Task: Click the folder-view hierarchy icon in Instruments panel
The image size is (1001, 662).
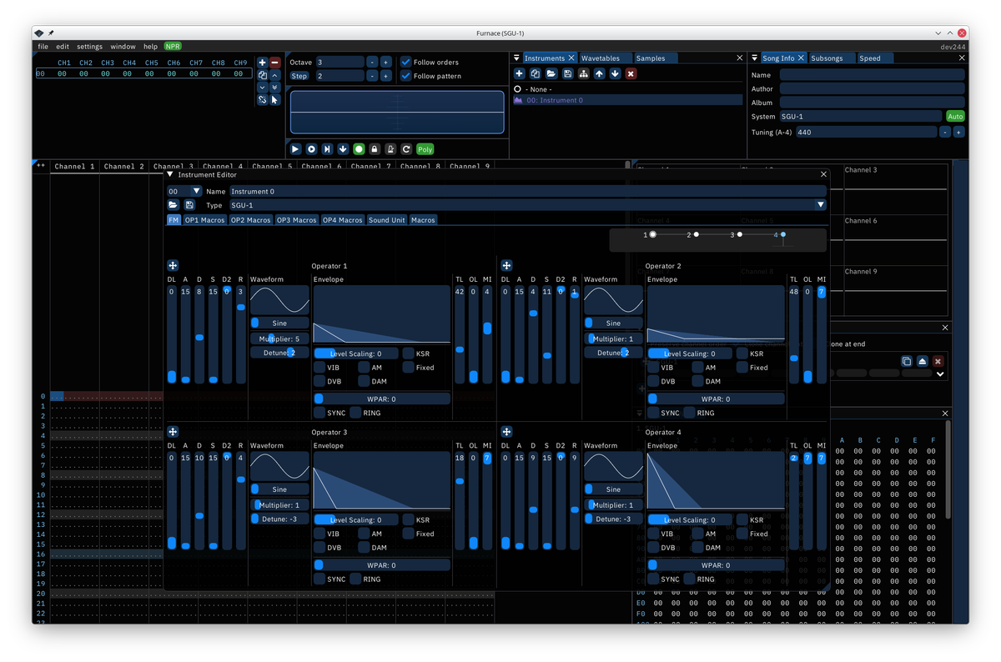Action: click(583, 74)
